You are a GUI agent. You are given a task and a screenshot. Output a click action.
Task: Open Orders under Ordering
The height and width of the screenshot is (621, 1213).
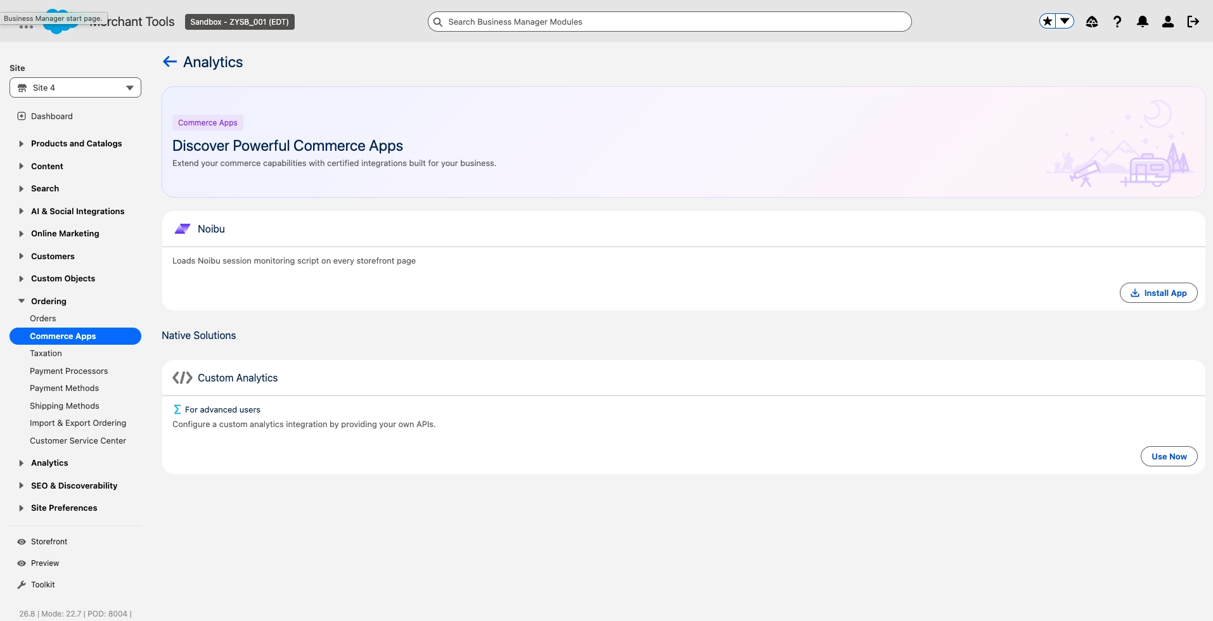[42, 318]
